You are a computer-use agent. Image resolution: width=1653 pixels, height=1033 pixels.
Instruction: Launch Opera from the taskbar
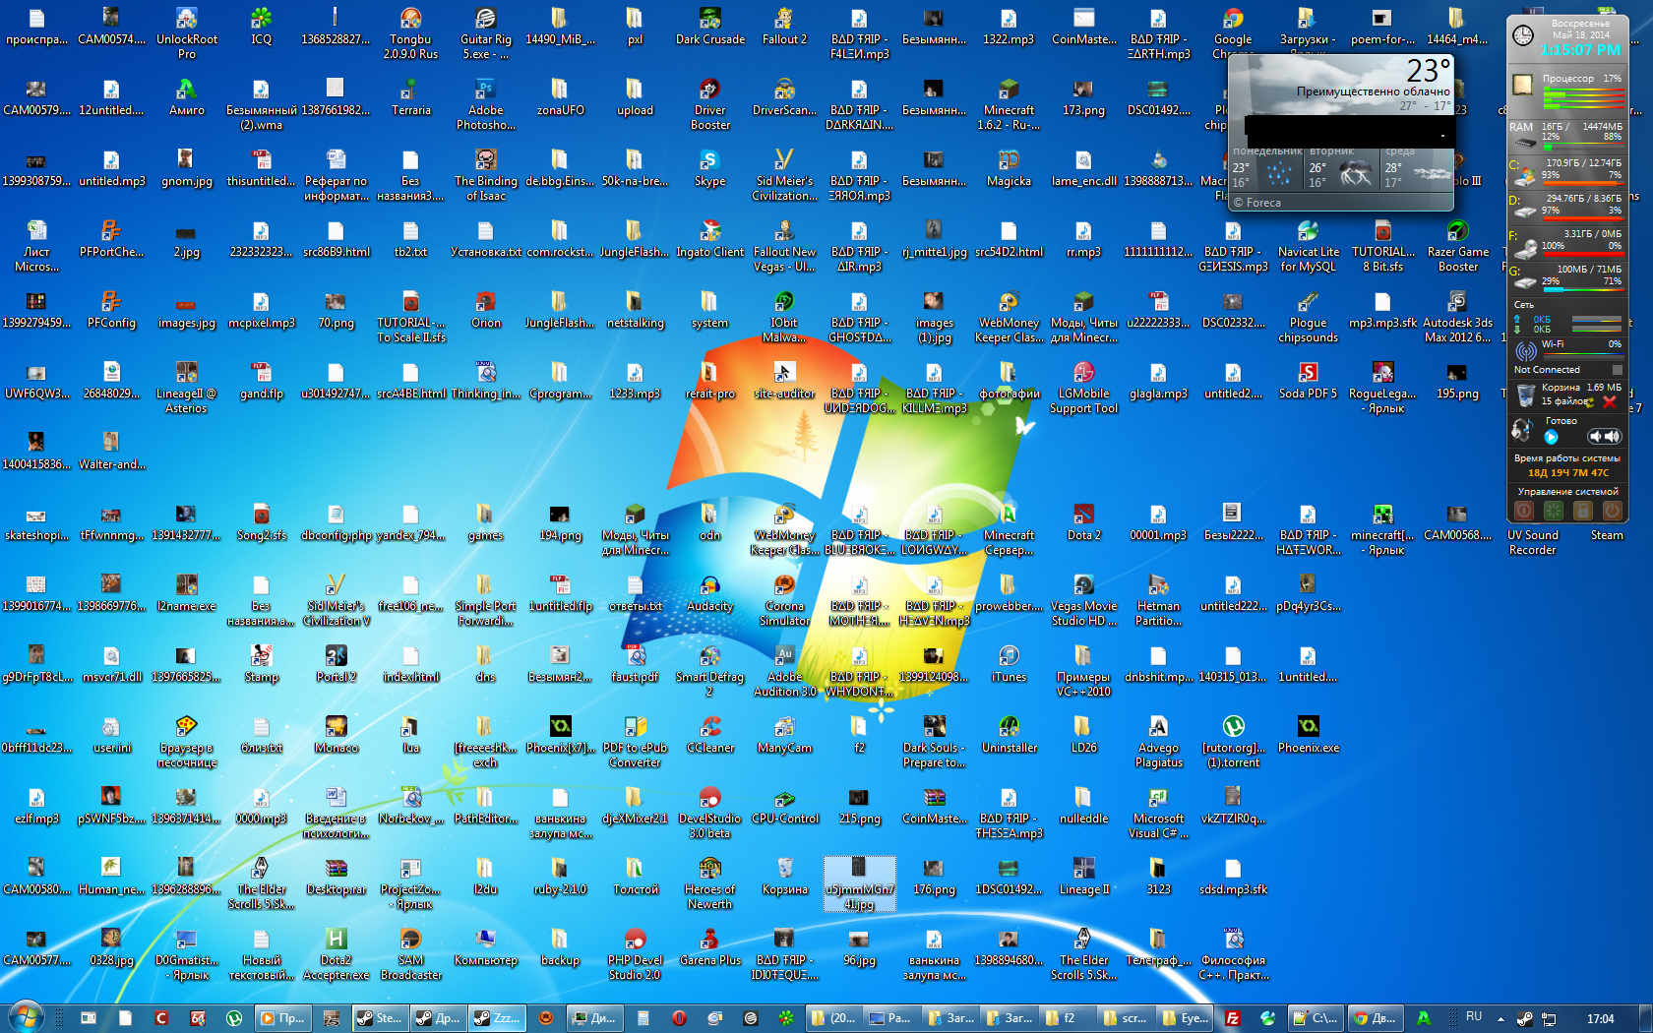click(x=678, y=1018)
